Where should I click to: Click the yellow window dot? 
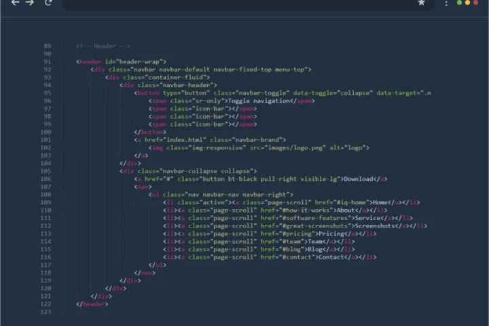468,3
